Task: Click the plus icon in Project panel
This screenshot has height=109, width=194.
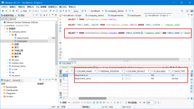Action: (x=47, y=80)
